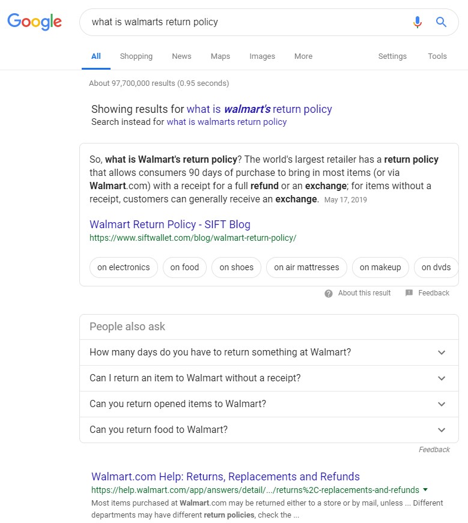This screenshot has height=523, width=468.
Task: Select the 'on air mattresses' chip
Action: [306, 268]
